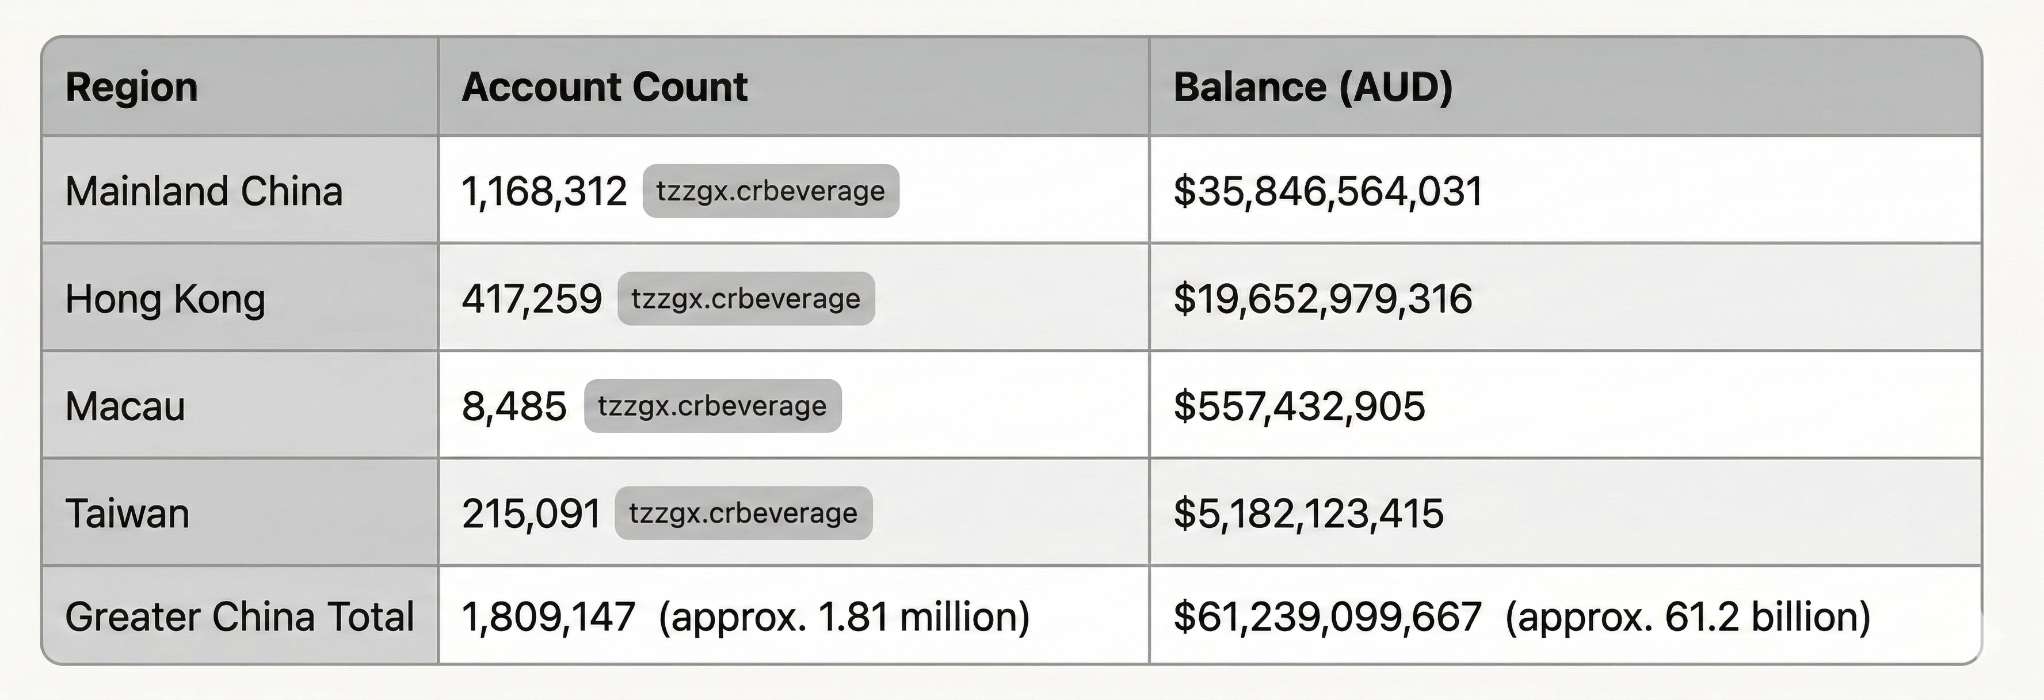Click the Balance (AUD) column header

coord(1313,87)
